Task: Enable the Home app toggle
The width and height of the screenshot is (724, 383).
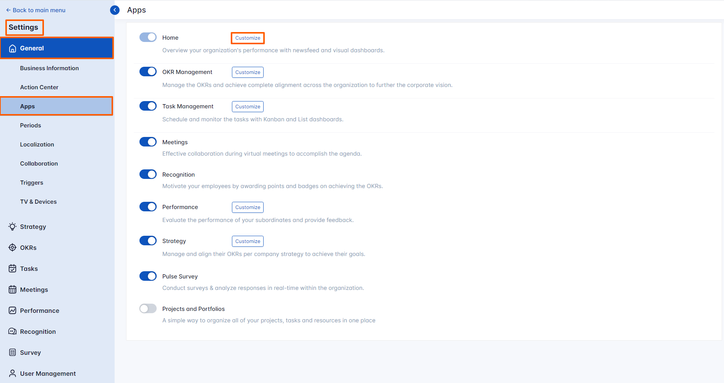Action: tap(148, 37)
